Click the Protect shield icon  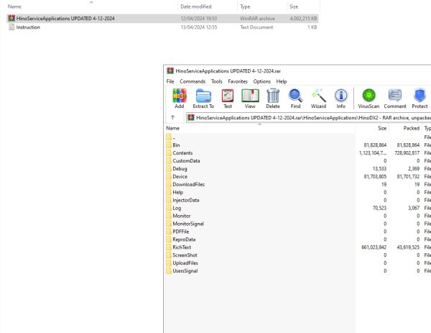point(420,96)
